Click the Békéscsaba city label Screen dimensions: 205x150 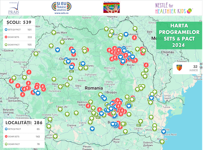20,62
